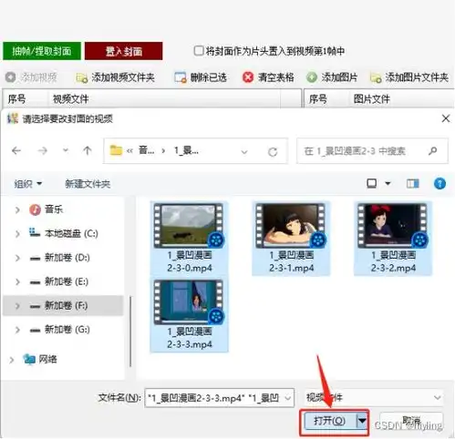This screenshot has width=455, height=439.
Task: Open the 打开 button split arrow
Action: 362,421
